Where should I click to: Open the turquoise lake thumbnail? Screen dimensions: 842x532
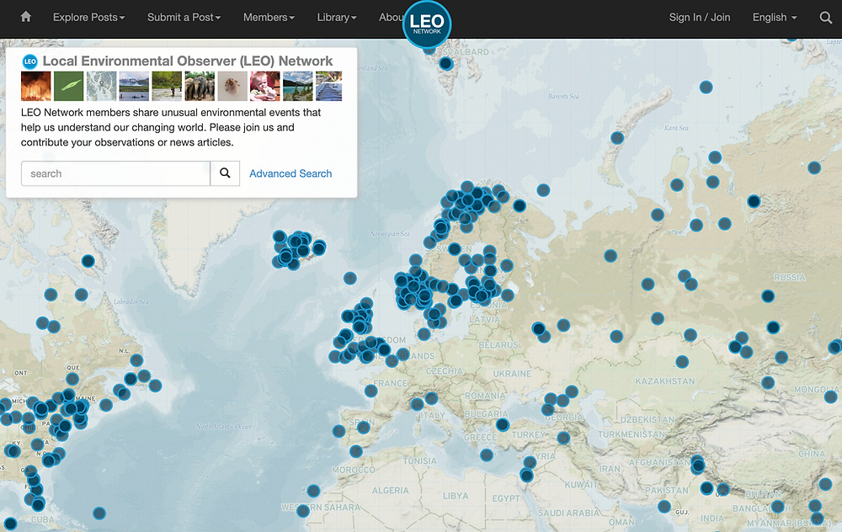[x=298, y=86]
